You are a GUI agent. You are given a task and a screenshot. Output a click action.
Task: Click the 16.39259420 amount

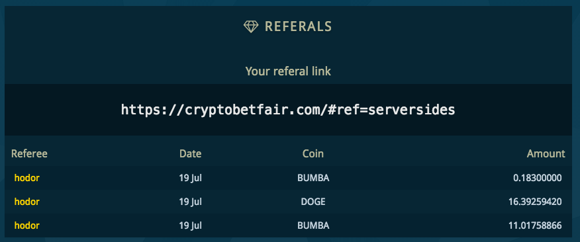[x=535, y=202]
